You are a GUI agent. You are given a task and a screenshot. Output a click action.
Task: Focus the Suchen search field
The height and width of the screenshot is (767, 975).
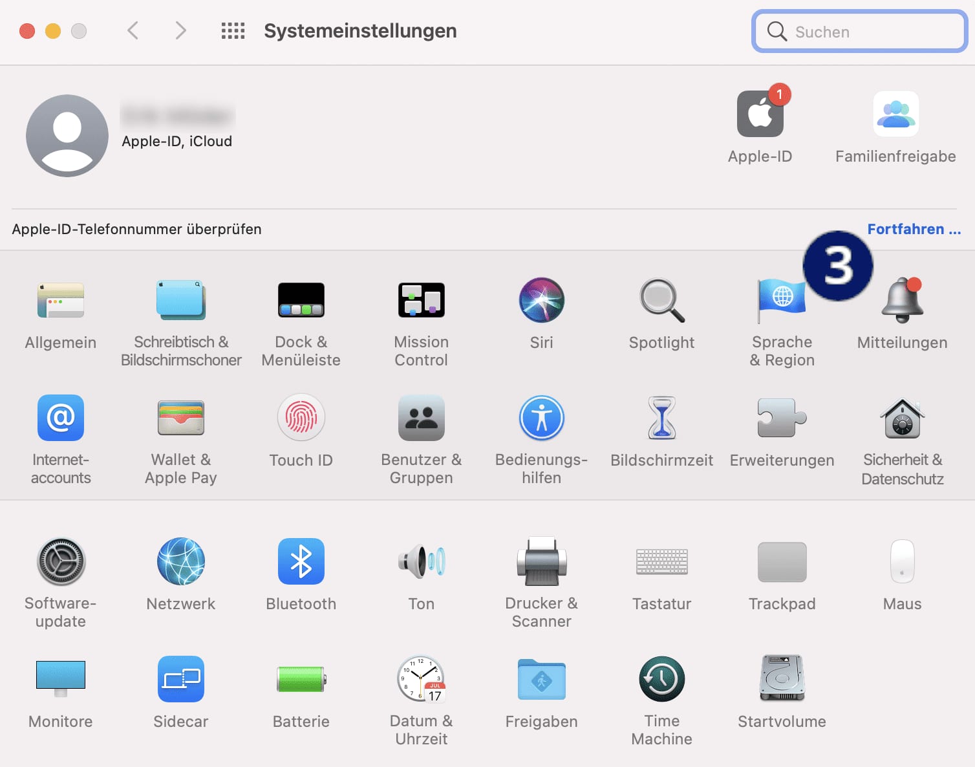coord(860,31)
